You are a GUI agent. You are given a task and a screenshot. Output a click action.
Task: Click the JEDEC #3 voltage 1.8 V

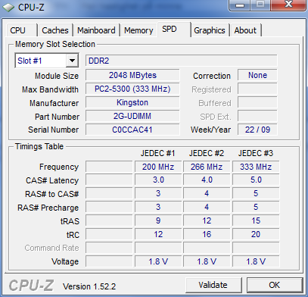tap(256, 261)
